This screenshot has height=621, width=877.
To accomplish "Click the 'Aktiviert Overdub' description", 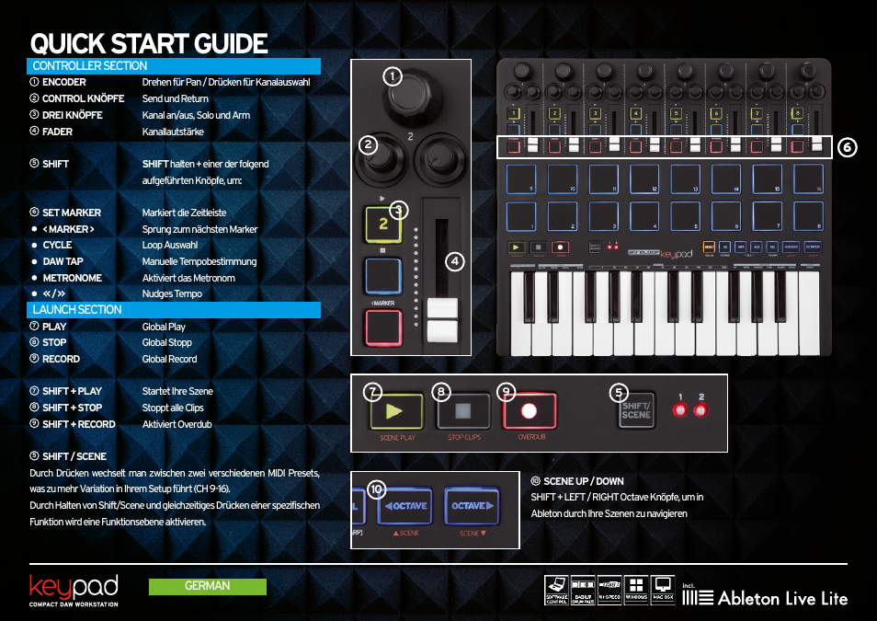I will (177, 424).
